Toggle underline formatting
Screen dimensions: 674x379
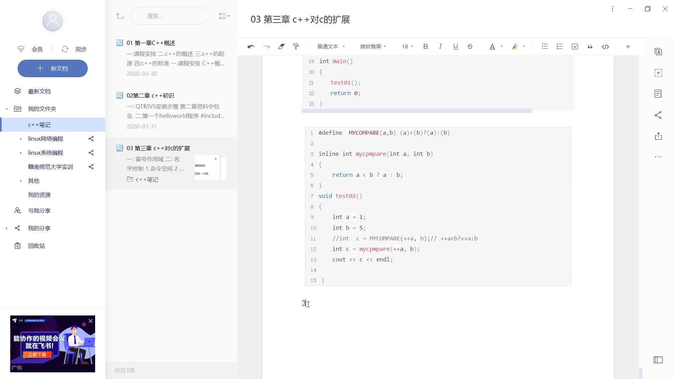click(x=455, y=46)
